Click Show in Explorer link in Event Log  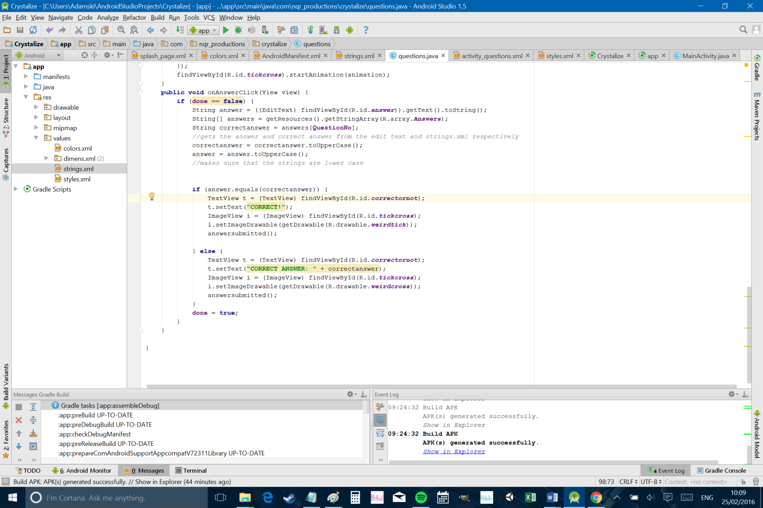(x=454, y=451)
